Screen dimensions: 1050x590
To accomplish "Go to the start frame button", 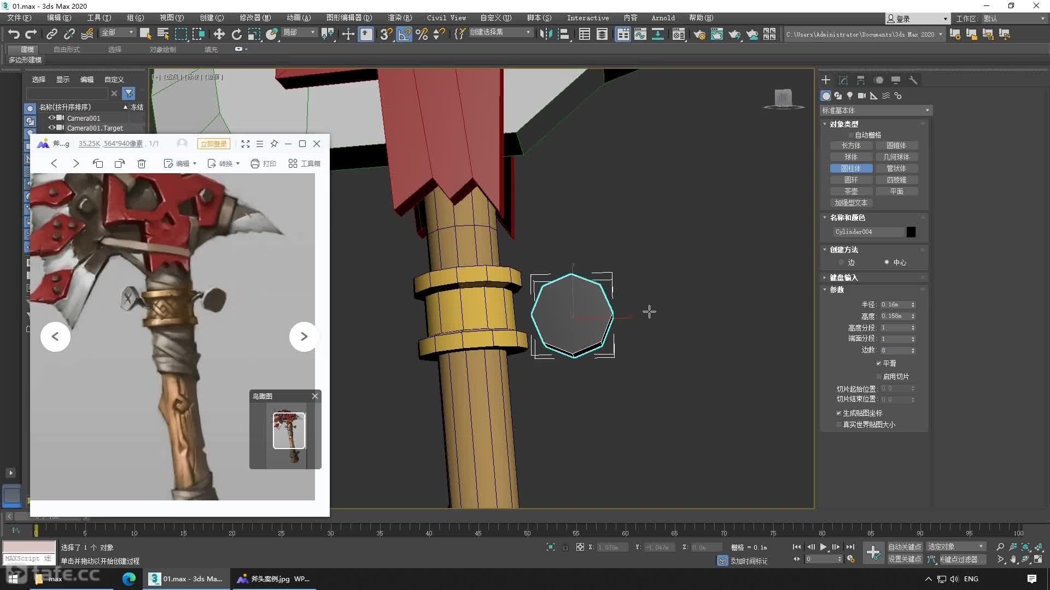I will (x=797, y=547).
